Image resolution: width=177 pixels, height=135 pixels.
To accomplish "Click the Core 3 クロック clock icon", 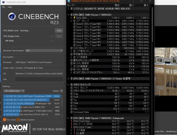I will (74, 33).
